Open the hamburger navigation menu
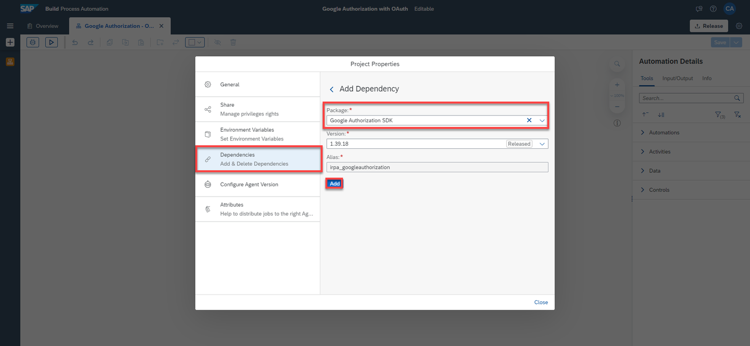 tap(10, 26)
